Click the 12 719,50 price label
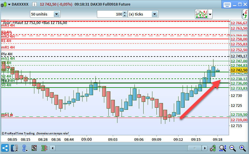249x154 pixels. [x=239, y=114]
